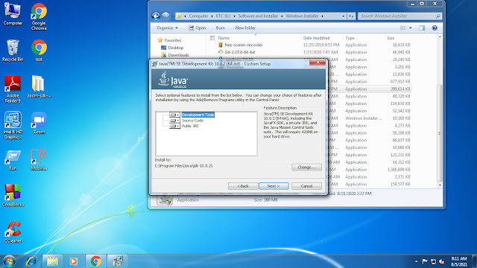Cancel the Java setup
The width and height of the screenshot is (477, 268).
point(306,186)
